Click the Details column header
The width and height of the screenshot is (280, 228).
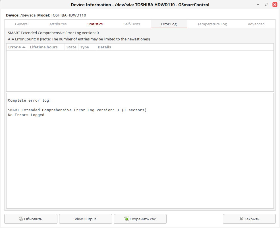(104, 47)
